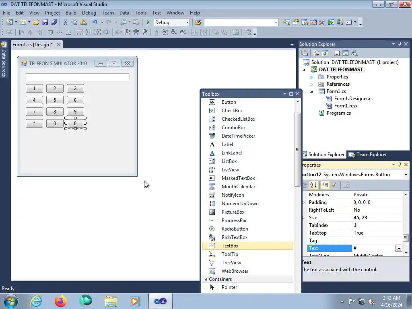Show events via the lightning bolt icon
Viewport: 412px width, 309px height.
click(334, 185)
